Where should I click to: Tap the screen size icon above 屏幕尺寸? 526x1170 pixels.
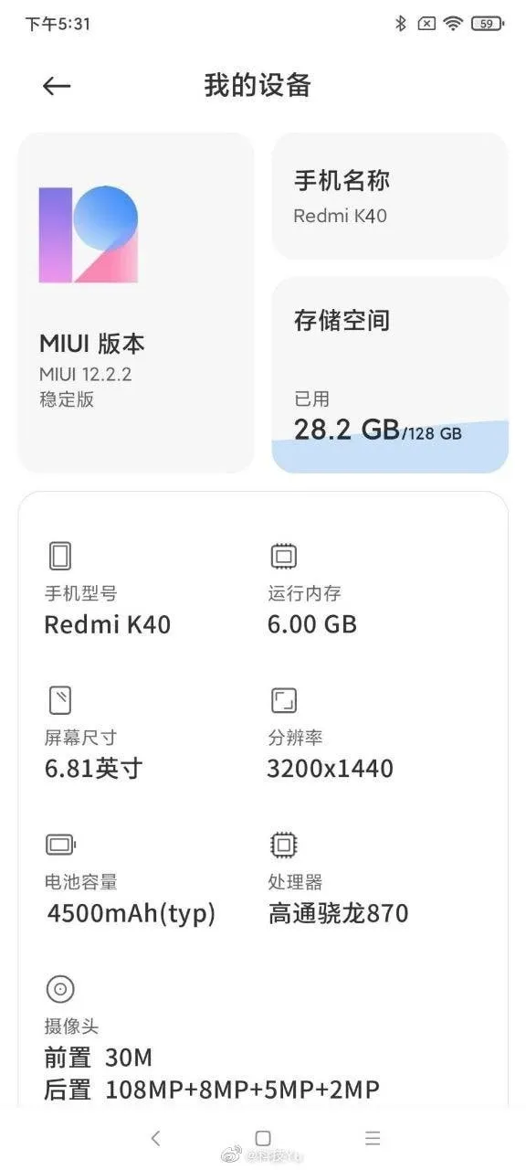click(x=59, y=699)
